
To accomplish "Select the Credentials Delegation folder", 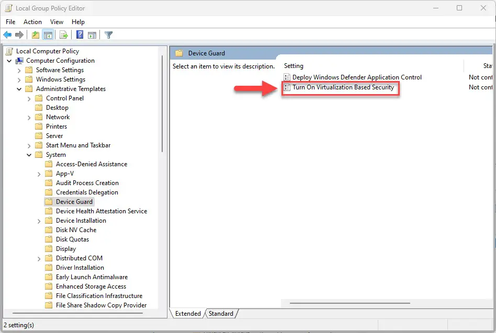I will [87, 192].
